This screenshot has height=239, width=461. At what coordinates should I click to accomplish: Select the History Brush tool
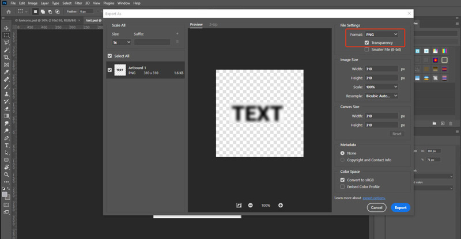click(x=6, y=101)
